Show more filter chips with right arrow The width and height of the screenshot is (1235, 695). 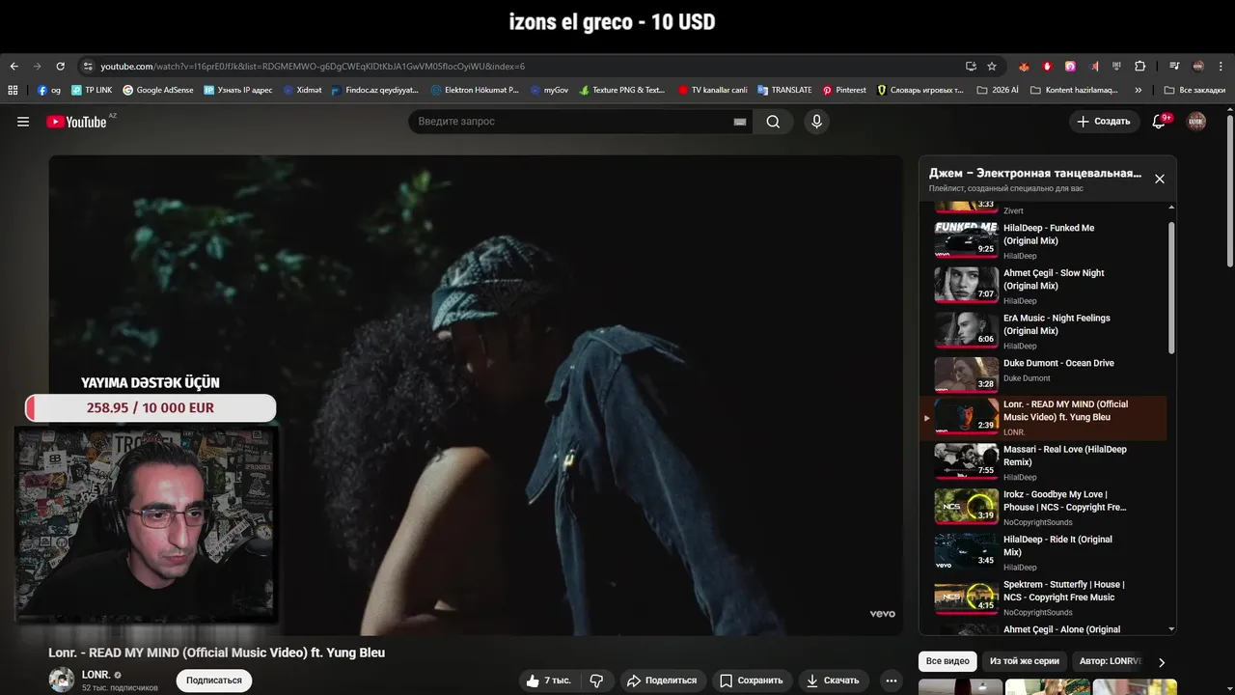1162,662
